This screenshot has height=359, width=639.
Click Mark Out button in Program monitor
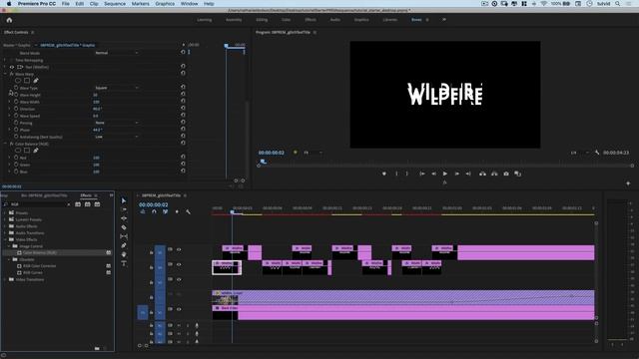point(406,174)
